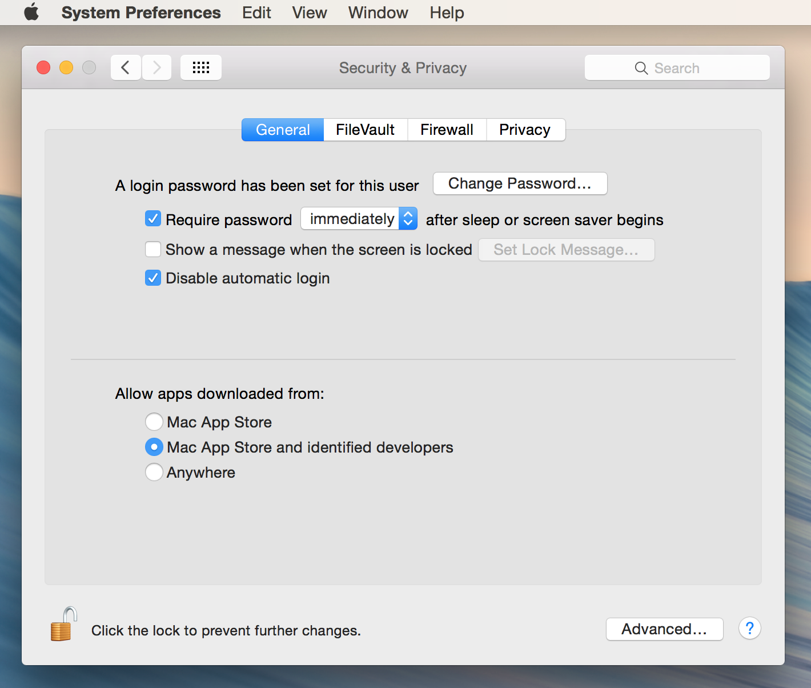Screen dimensions: 811x688
Task: Toggle the Require password checkbox
Action: coord(153,219)
